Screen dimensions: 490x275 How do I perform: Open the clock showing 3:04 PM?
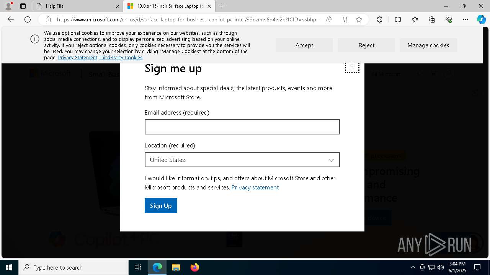[x=457, y=267]
